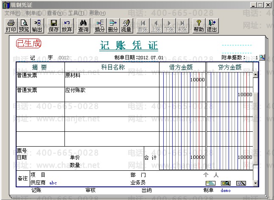Click the 贷方金额 column header
This screenshot has height=200, width=274.
click(229, 67)
